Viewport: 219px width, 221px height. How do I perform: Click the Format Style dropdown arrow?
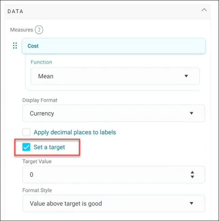pyautogui.click(x=191, y=203)
